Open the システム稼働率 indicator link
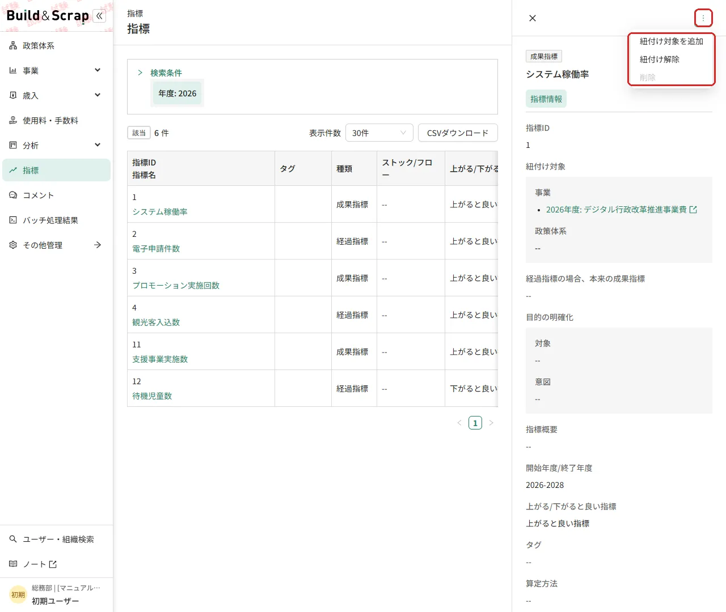 160,211
